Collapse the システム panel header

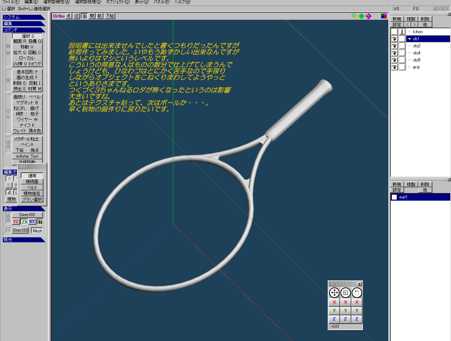pos(24,17)
